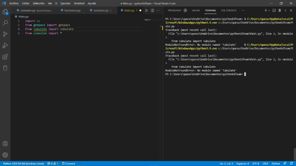Split the editor to the right
This screenshot has height=166, width=296.
152,11
